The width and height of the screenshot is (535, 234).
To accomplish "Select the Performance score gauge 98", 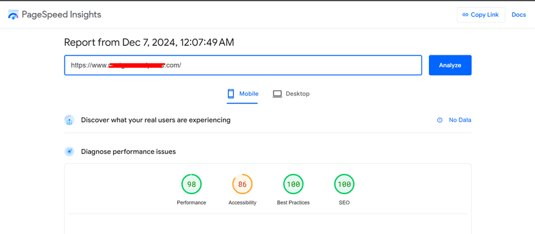I will (x=191, y=184).
